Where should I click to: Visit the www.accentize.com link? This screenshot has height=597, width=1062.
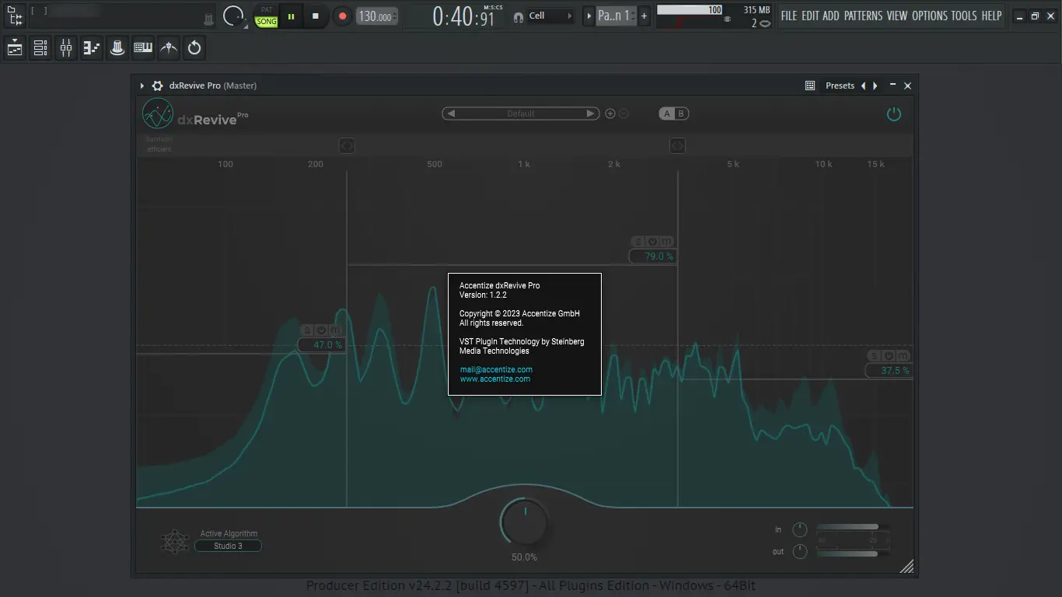[x=495, y=379]
